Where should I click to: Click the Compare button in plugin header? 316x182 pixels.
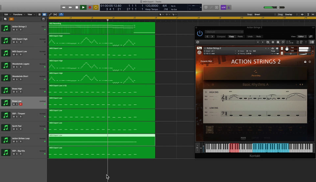(x=221, y=37)
